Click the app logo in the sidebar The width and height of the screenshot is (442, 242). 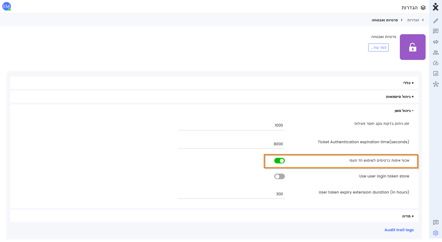436,7
